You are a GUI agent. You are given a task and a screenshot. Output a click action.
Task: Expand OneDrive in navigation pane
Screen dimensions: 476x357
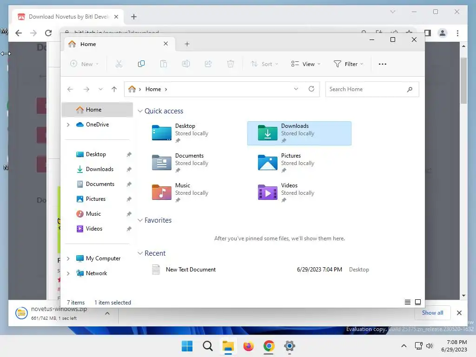[x=68, y=125]
